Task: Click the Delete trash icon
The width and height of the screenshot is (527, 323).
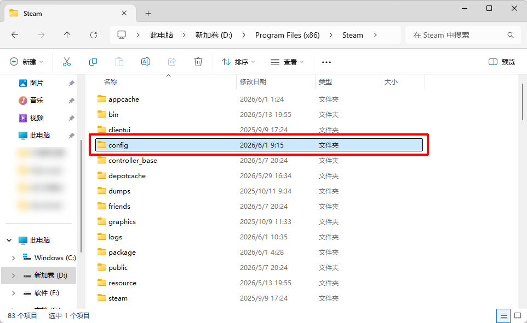Action: coord(198,62)
